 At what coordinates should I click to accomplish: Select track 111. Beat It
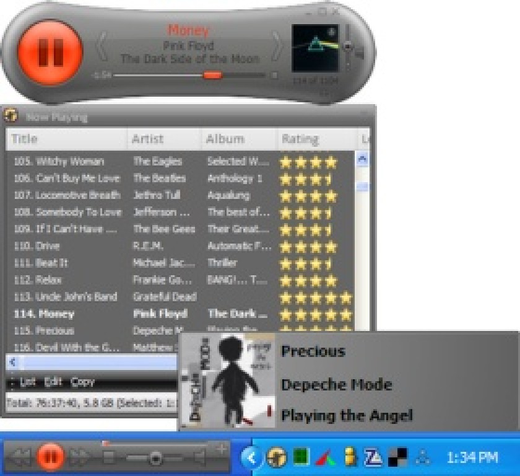point(41,263)
